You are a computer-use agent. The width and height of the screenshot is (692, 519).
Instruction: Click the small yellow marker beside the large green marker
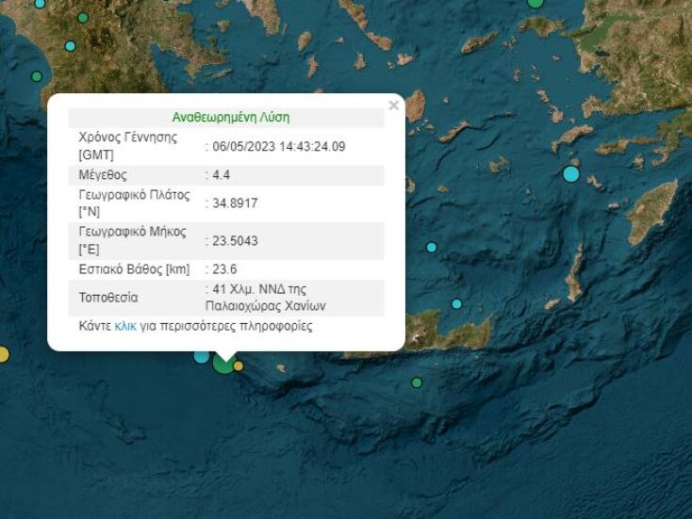(239, 365)
